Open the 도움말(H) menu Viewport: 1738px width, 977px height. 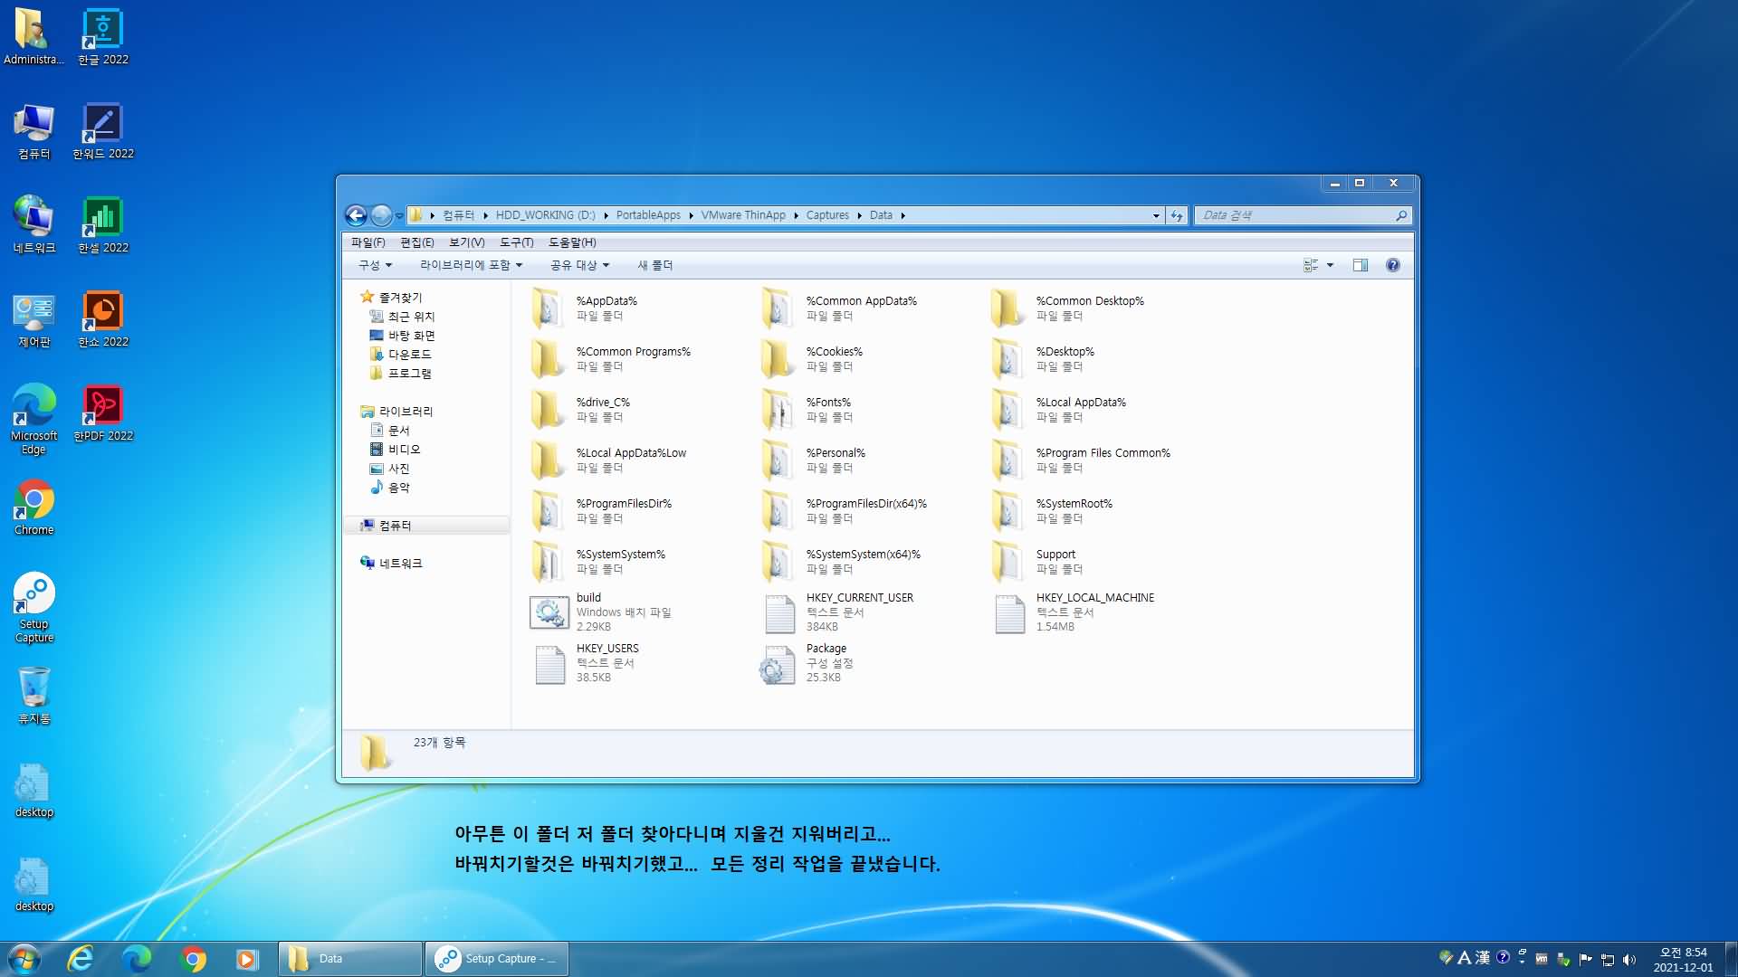point(572,242)
